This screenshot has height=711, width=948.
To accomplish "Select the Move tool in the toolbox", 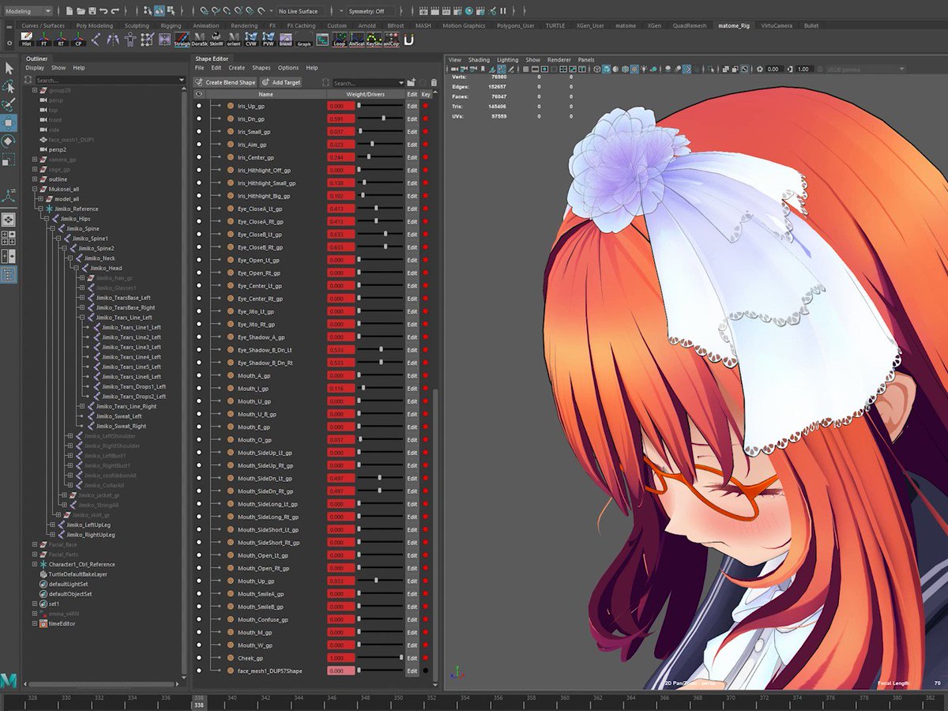I will 9,122.
